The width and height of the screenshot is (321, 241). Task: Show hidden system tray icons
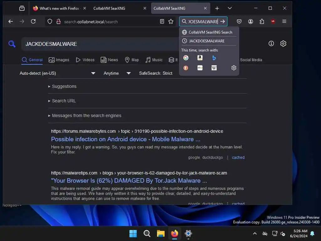pyautogui.click(x=255, y=233)
